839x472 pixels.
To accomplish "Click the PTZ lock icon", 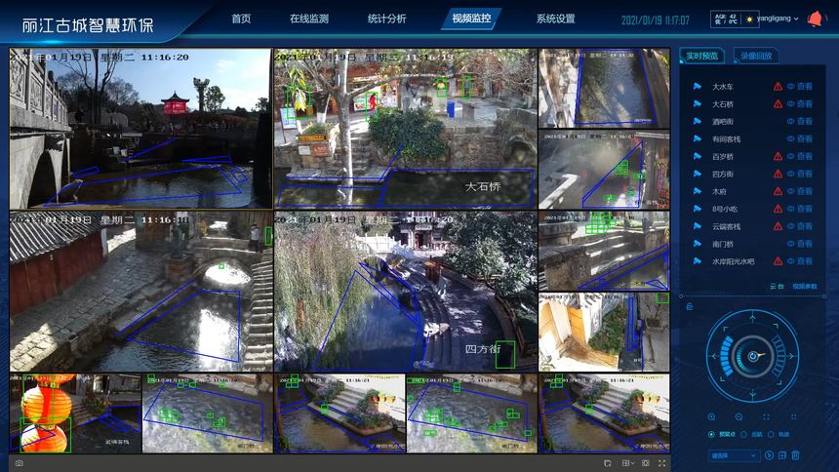I will pyautogui.click(x=689, y=306).
